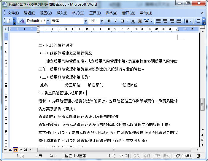
Task: Toggle underline formatting
Action: 123,21
